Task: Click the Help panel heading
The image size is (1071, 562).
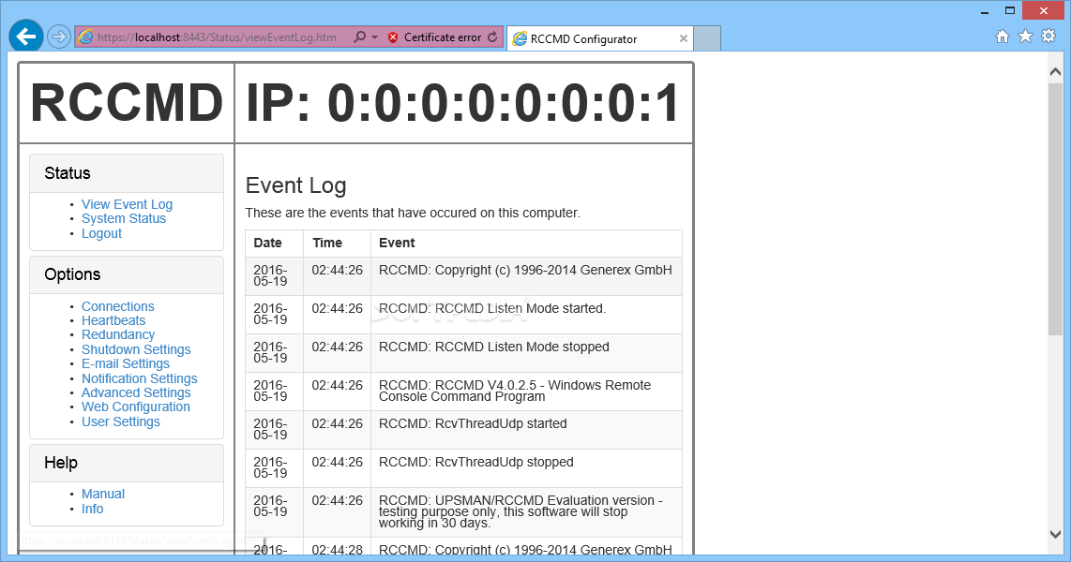Action: tap(127, 463)
